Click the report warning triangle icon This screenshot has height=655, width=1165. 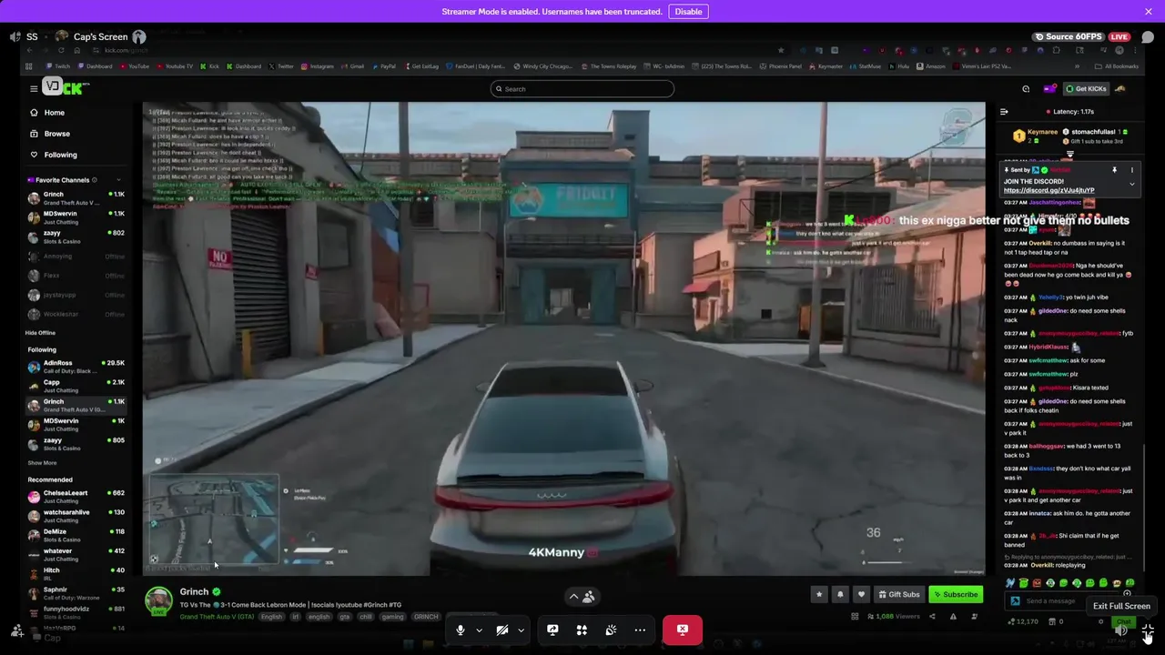point(953,617)
